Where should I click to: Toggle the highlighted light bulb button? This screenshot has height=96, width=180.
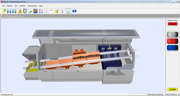pyautogui.click(x=68, y=11)
